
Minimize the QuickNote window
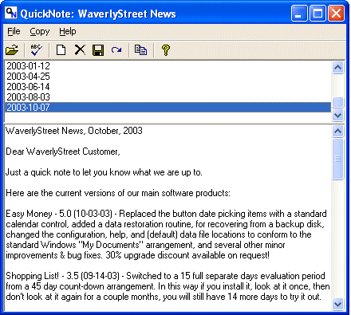(299, 13)
